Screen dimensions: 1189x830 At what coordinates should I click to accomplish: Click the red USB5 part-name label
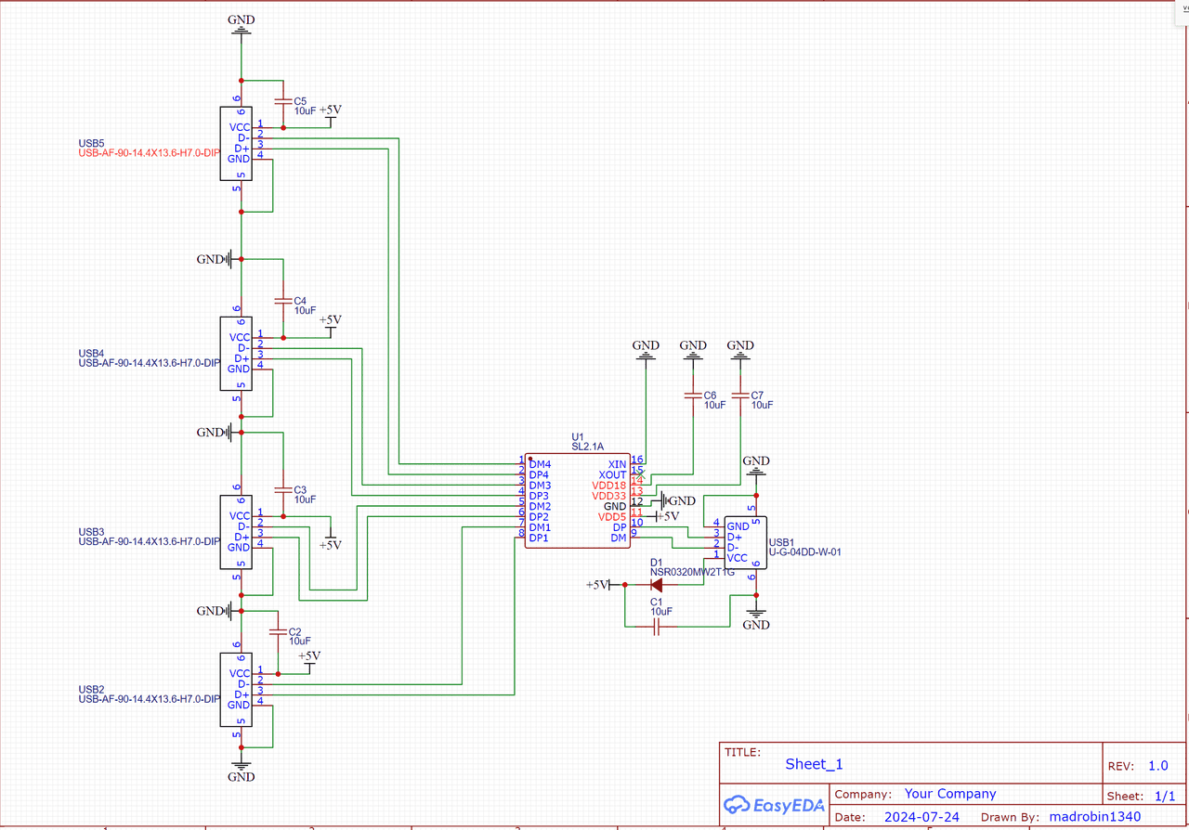coord(149,152)
